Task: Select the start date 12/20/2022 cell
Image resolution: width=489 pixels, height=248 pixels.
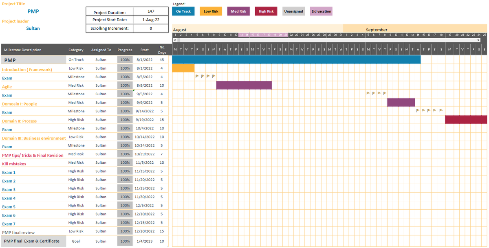Action: pyautogui.click(x=145, y=231)
